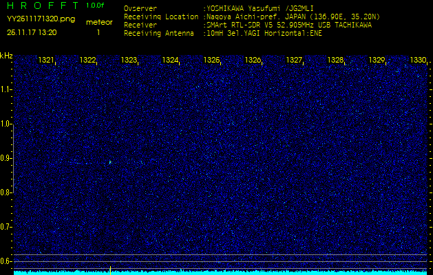Select the 1330 time marker
Viewport: 433px width, 275px height.
tap(418, 60)
